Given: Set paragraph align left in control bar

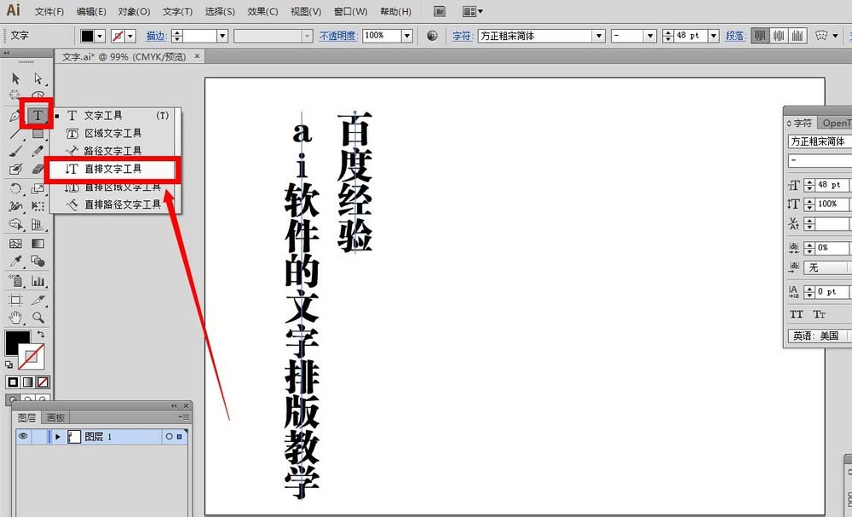Looking at the screenshot, I should (760, 36).
